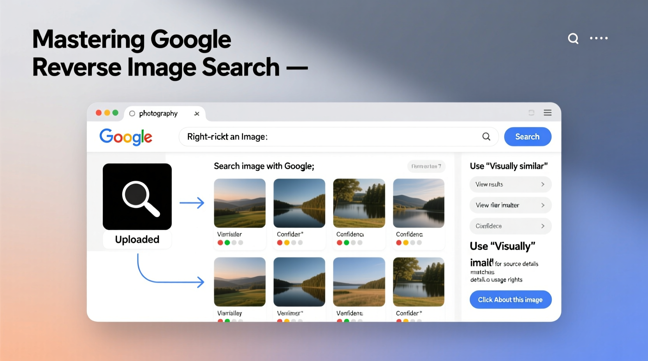
Task: Click the Google logo
Action: tap(125, 137)
